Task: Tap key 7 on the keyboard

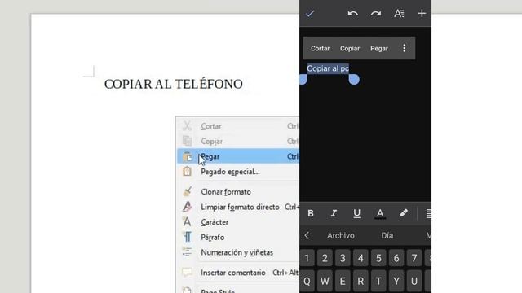Action: click(x=414, y=258)
